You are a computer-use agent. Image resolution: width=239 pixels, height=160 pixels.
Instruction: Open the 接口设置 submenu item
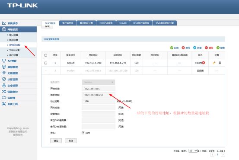(x=14, y=35)
